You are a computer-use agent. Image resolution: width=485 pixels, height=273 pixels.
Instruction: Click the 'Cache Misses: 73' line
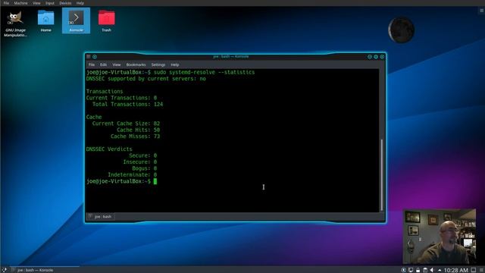tap(135, 136)
